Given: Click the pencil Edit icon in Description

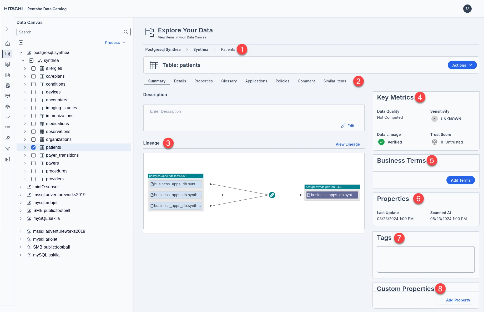Looking at the screenshot, I should click(x=343, y=126).
